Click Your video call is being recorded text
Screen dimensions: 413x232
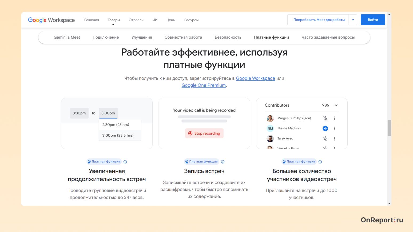coord(204,110)
